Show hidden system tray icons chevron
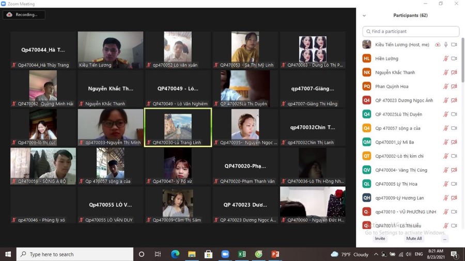 pyautogui.click(x=376, y=254)
